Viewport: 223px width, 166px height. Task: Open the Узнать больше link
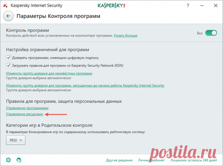(x=125, y=35)
